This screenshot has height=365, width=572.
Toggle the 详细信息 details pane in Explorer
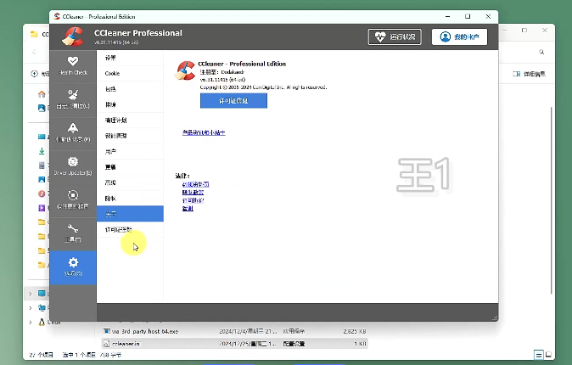coord(529,74)
